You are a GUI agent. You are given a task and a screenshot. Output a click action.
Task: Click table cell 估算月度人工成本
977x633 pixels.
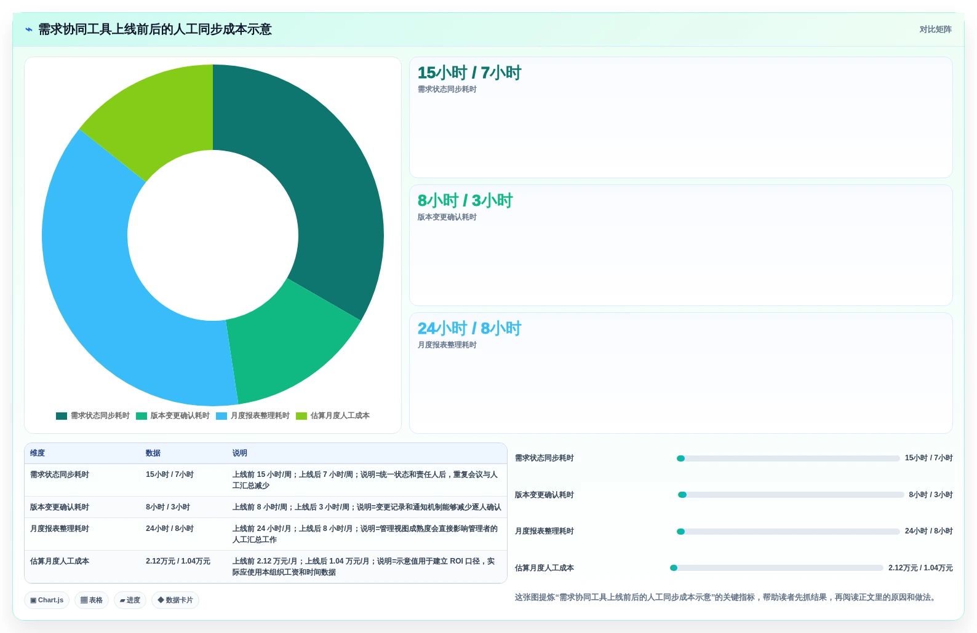coord(60,561)
